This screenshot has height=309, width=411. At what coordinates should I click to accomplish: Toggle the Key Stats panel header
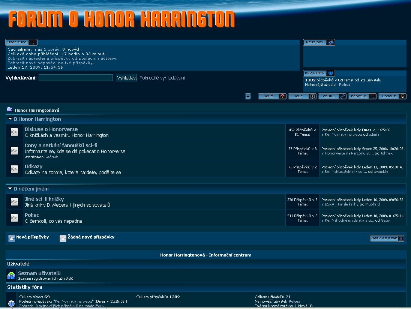click(319, 73)
